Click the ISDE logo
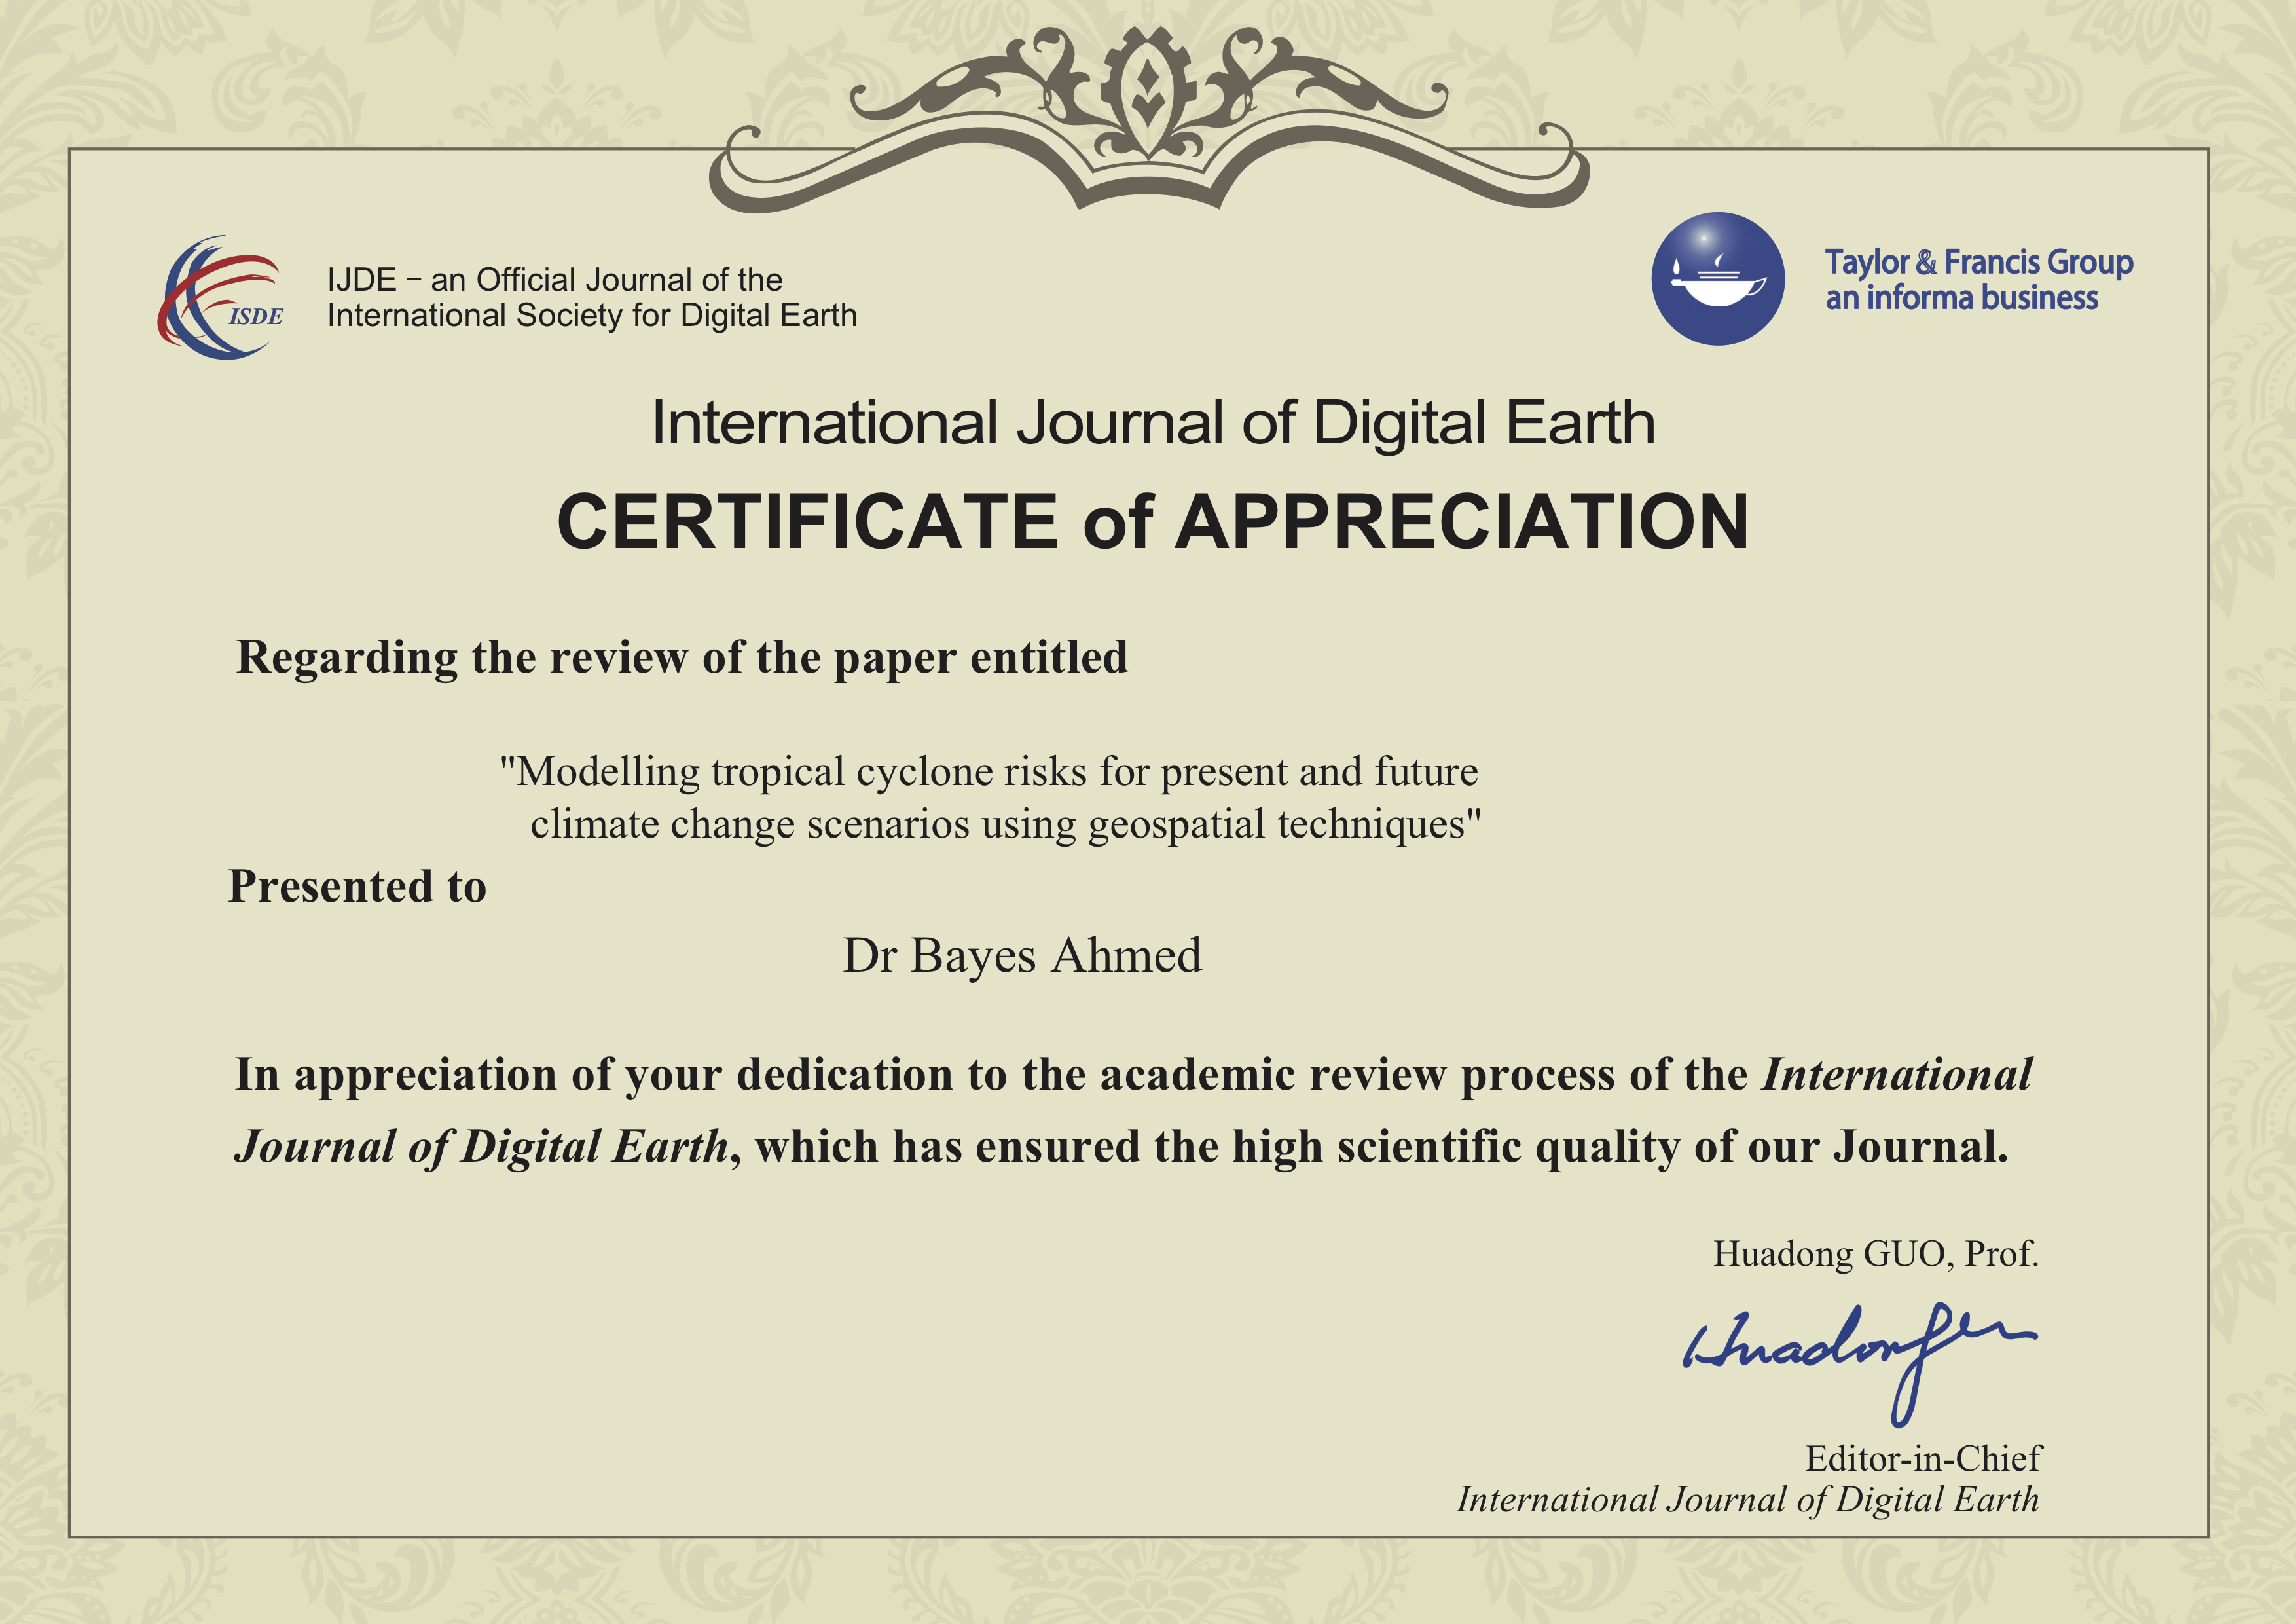This screenshot has height=1624, width=2296. tap(220, 297)
